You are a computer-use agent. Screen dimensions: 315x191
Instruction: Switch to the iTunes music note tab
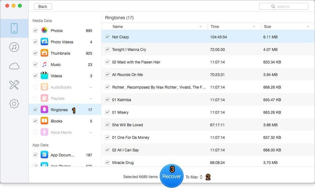(x=14, y=47)
